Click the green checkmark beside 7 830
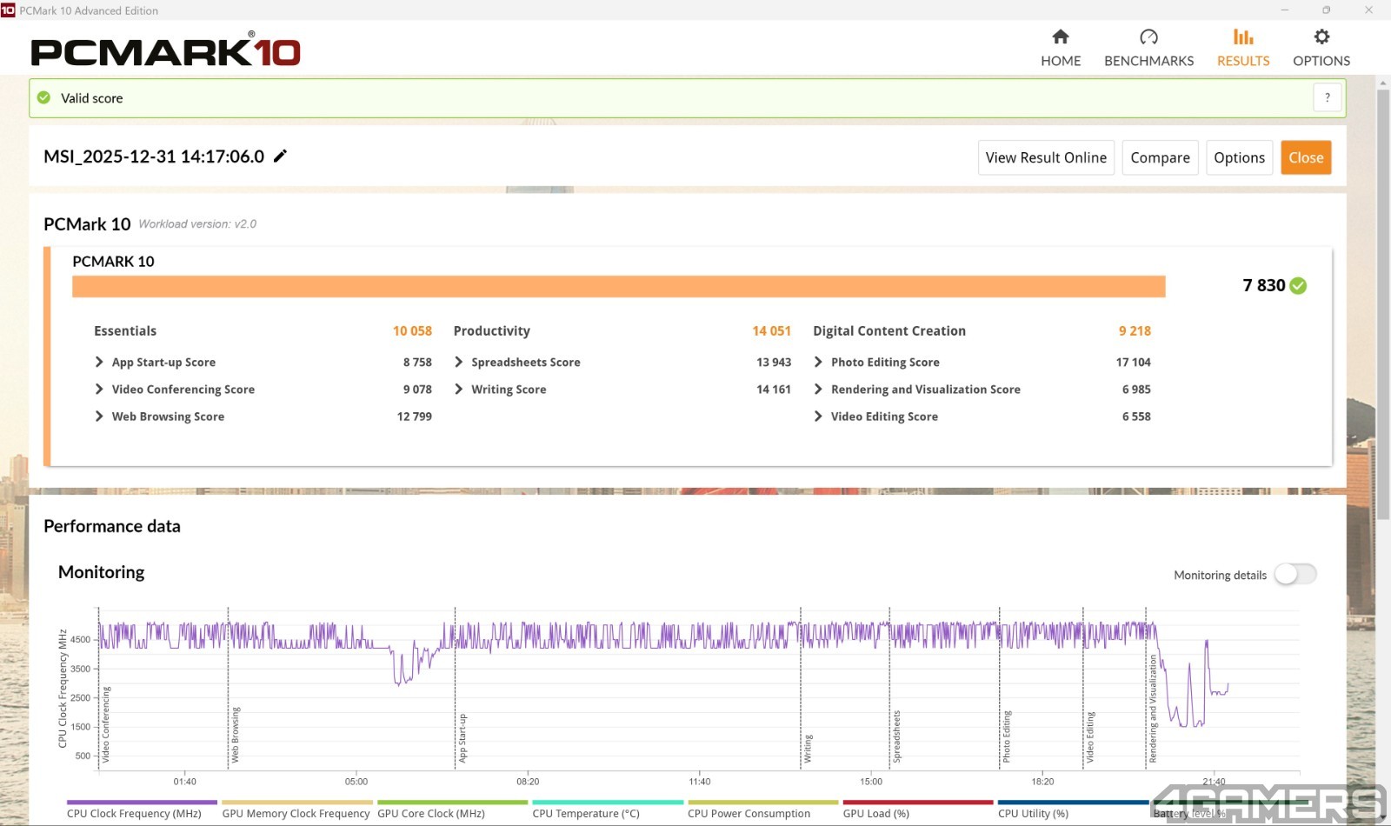Viewport: 1391px width, 826px height. pos(1298,286)
